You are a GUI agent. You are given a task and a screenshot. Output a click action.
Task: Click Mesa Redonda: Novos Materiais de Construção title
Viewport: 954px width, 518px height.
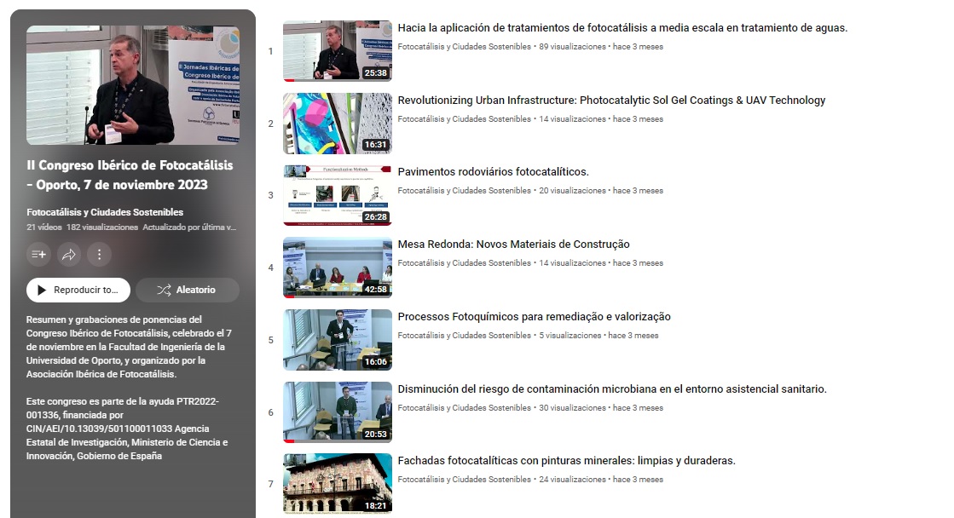(x=513, y=245)
